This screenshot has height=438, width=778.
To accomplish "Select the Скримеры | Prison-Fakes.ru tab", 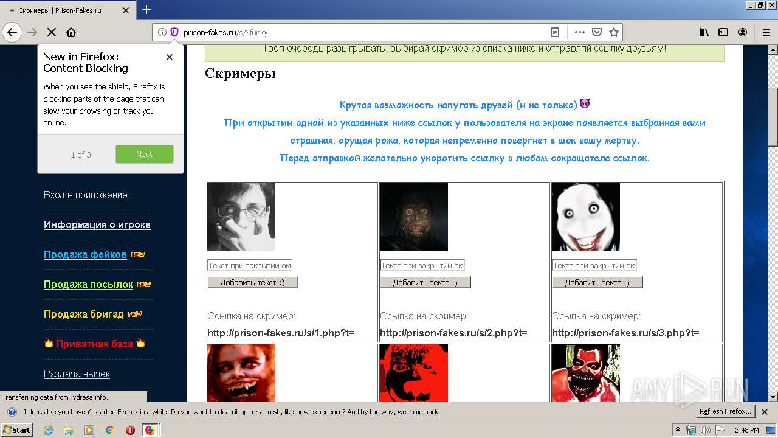I will (x=68, y=10).
